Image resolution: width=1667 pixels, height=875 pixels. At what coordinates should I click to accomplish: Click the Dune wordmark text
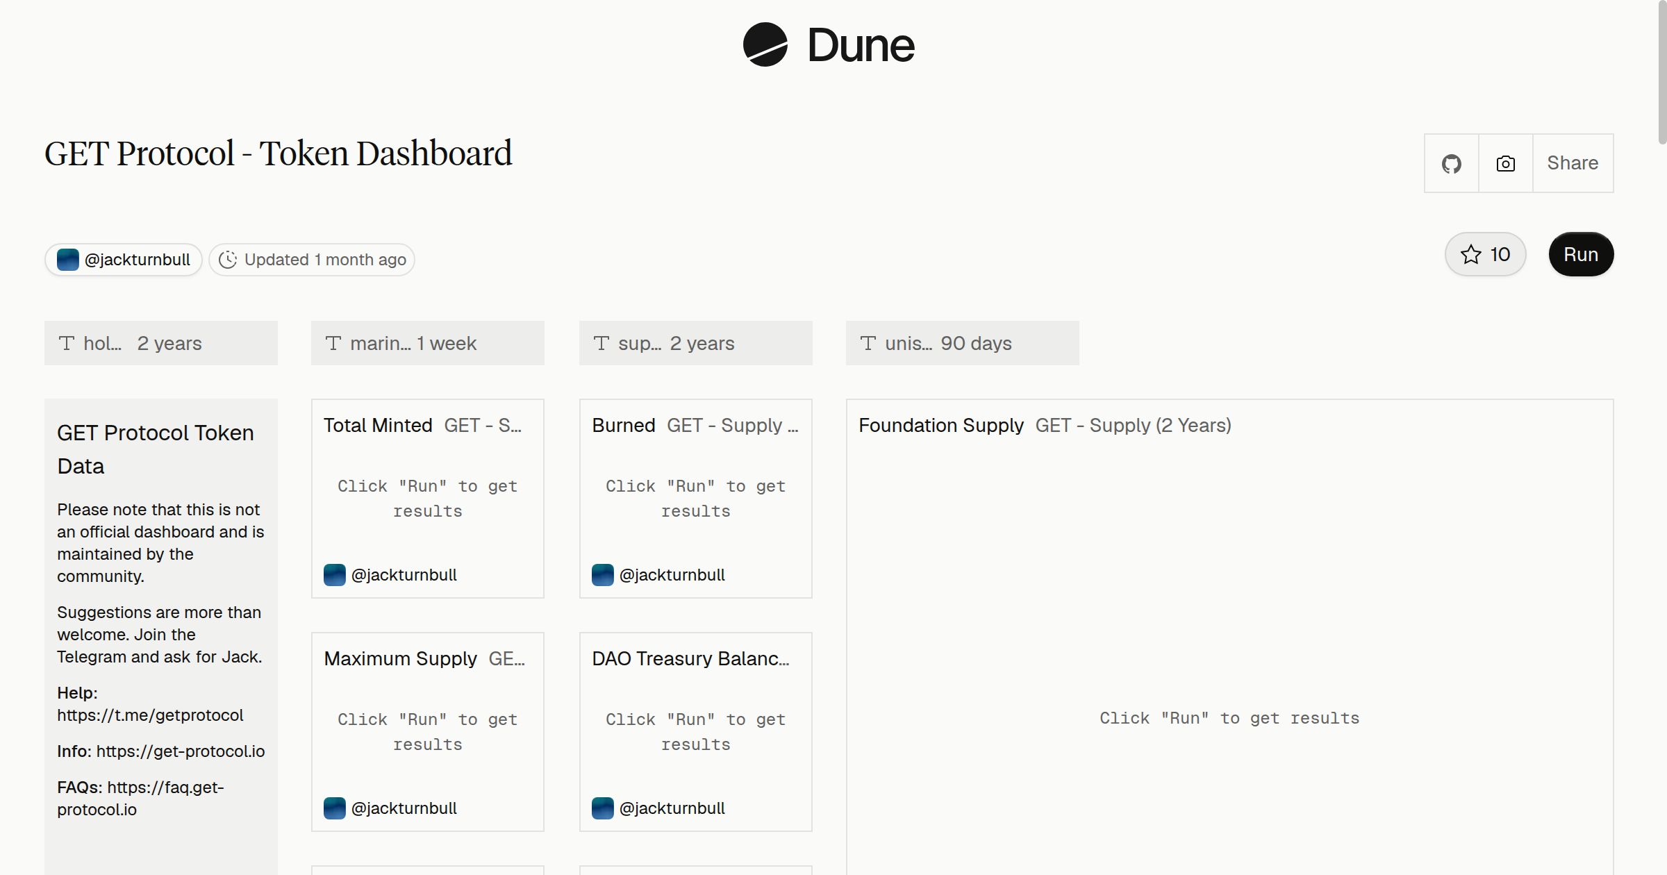pos(861,45)
